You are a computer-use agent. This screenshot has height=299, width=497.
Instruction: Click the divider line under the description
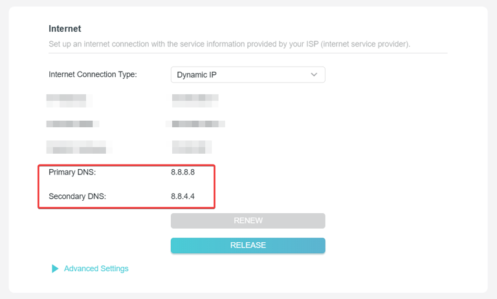(x=248, y=53)
